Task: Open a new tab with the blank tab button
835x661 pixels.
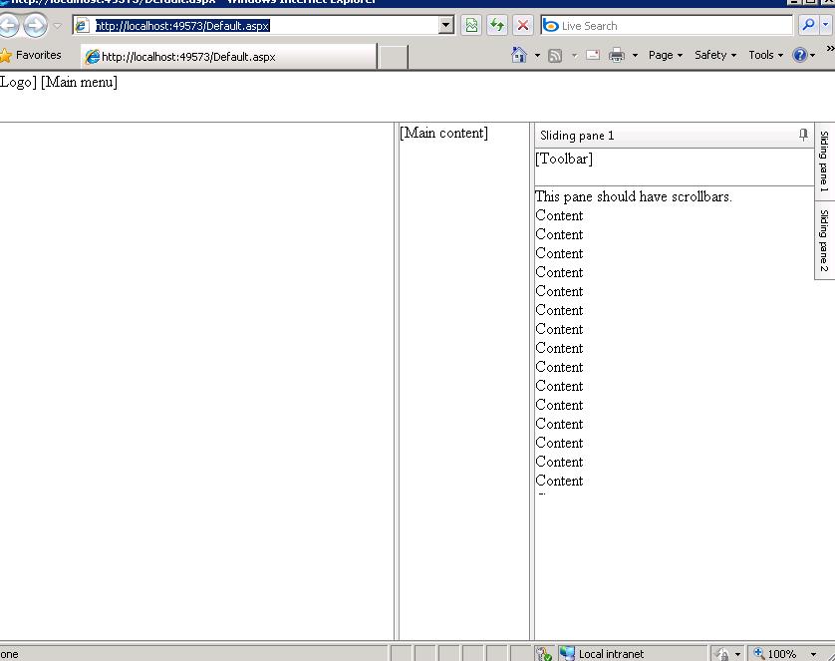Action: [393, 57]
